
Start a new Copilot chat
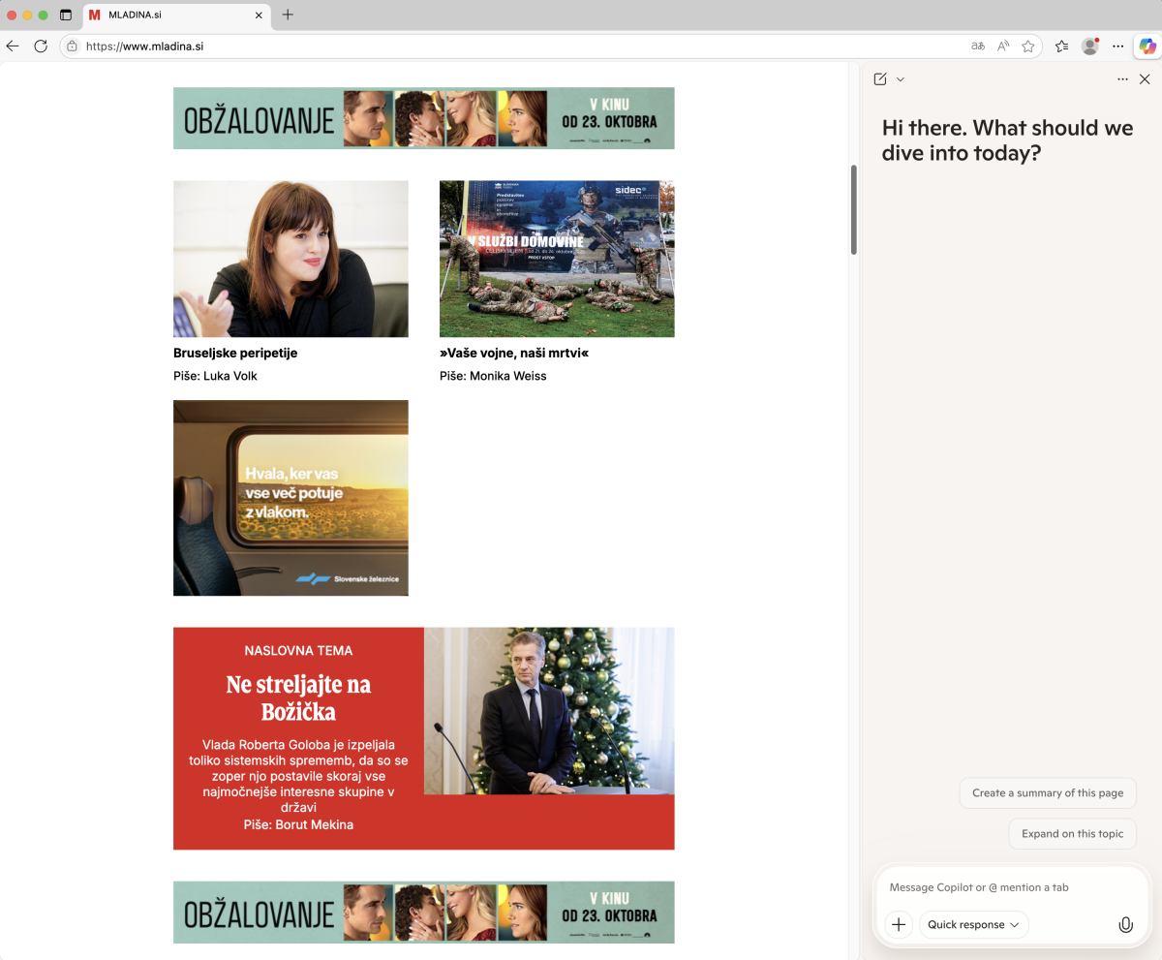click(880, 79)
